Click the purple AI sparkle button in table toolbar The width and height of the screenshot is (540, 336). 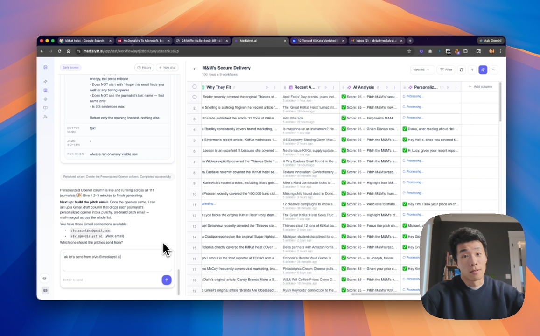[483, 70]
